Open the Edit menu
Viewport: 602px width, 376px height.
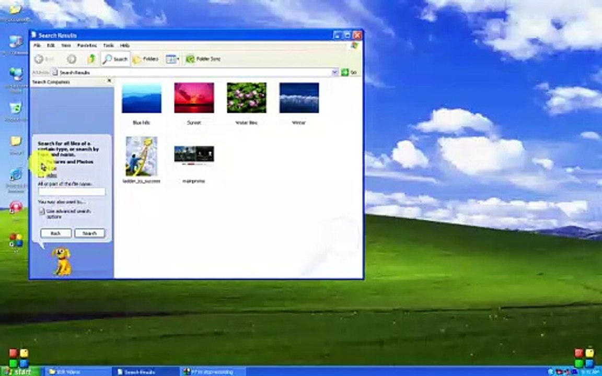(51, 45)
